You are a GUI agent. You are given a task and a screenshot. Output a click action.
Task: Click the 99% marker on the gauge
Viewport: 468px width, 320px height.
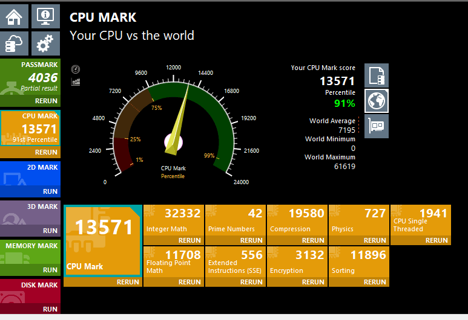[x=209, y=156]
